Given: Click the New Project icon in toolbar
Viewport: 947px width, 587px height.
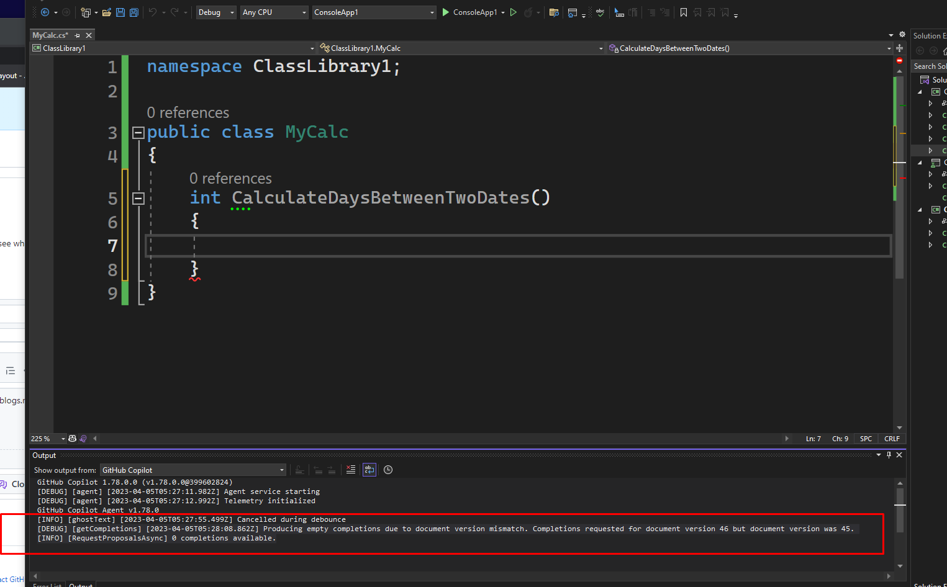Looking at the screenshot, I should (86, 12).
